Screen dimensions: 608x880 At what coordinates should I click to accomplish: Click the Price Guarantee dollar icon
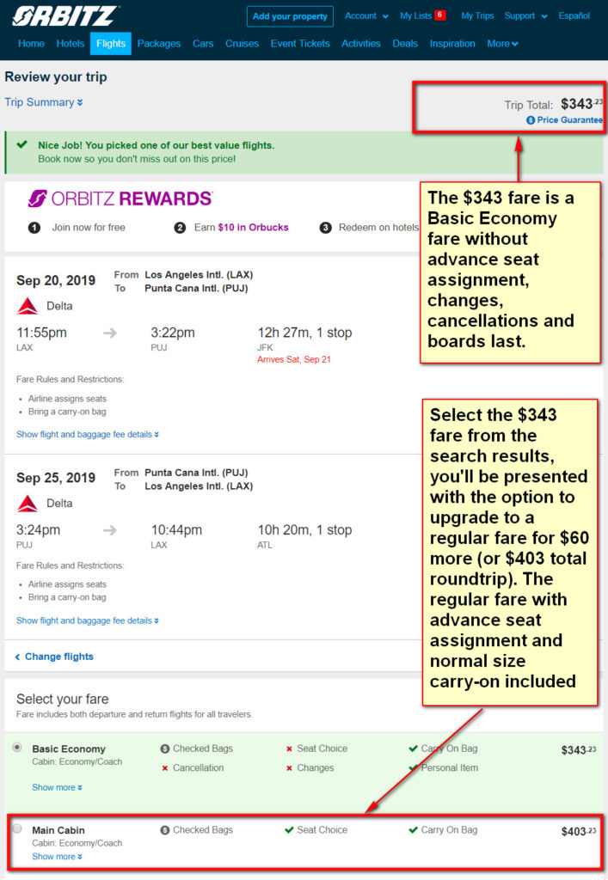pyautogui.click(x=531, y=120)
